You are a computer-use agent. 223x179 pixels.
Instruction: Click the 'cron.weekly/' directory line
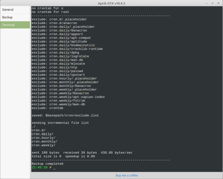pos(43,145)
